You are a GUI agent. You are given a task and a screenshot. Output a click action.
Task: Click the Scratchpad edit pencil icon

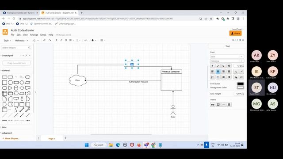27,55
